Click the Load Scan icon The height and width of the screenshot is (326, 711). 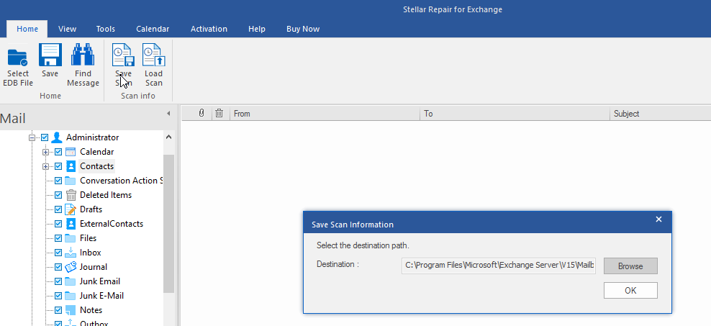(x=154, y=55)
